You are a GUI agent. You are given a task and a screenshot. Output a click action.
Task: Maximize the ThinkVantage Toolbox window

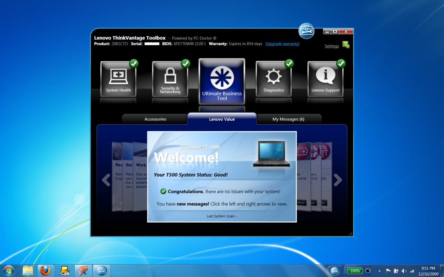(335, 31)
